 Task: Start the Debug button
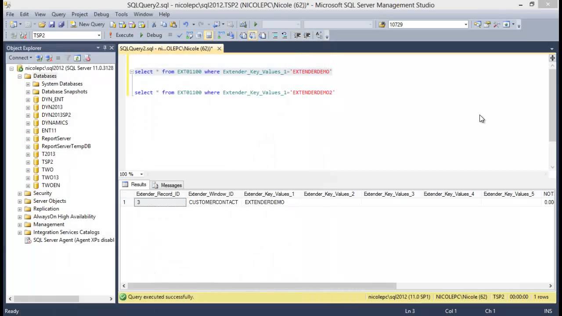[151, 35]
